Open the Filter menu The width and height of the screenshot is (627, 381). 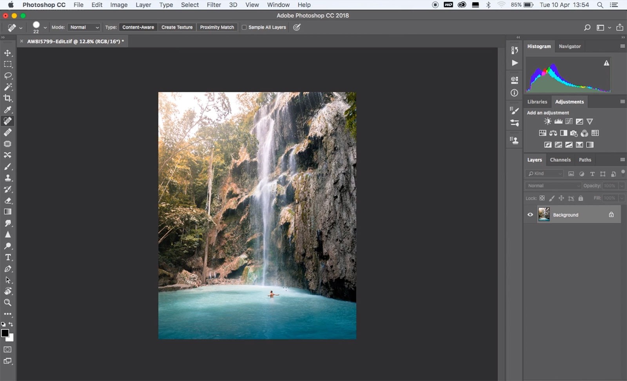[214, 5]
